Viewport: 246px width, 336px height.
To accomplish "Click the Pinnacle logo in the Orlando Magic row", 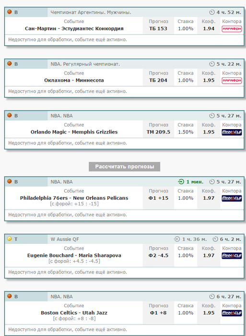I will (x=232, y=132).
